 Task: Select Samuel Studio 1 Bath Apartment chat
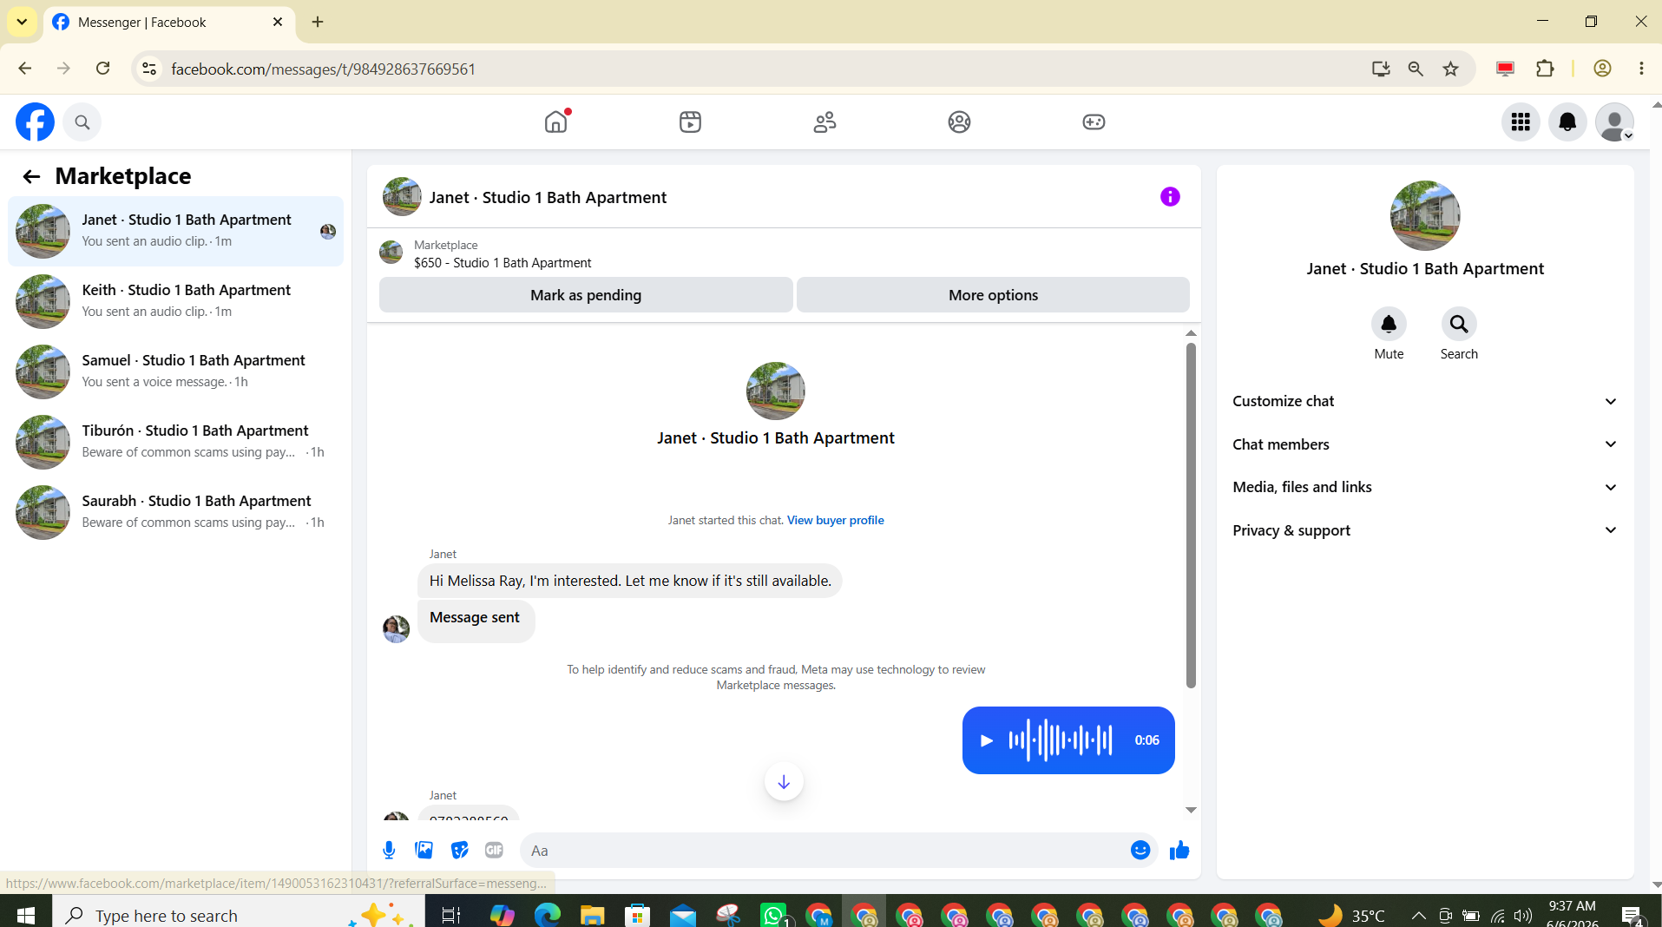pyautogui.click(x=176, y=371)
